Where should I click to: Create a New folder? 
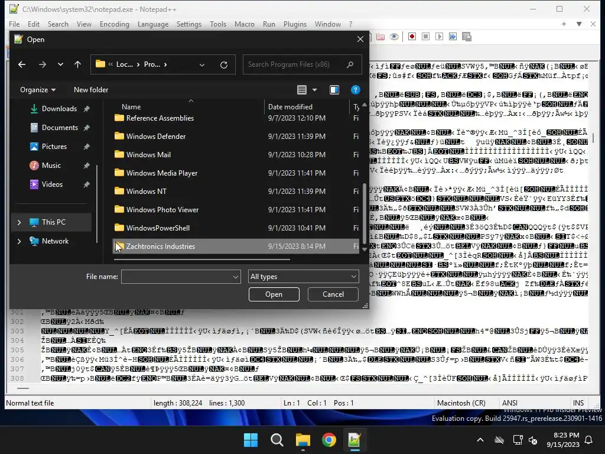pyautogui.click(x=91, y=90)
